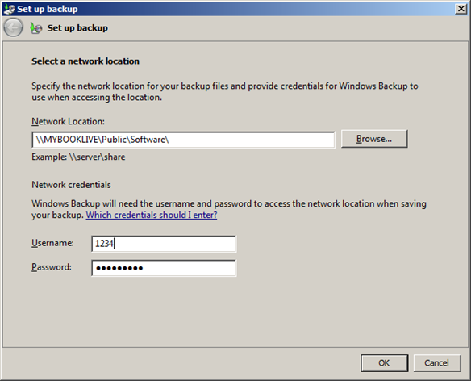Focus the Network Location path field
Viewport: 471px width, 381px height.
pos(183,140)
